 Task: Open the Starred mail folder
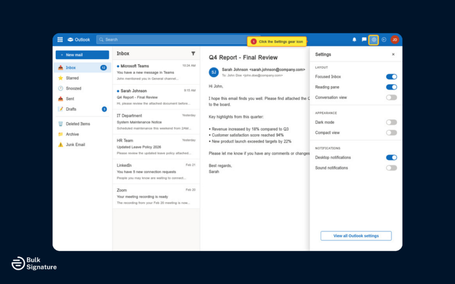[x=73, y=78]
